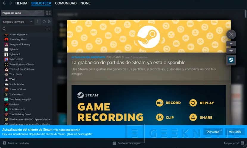Viewport: 247px width, 148px height.
Task: Click Warhammer 40,000: Space Marine icon
Action: 6,119
